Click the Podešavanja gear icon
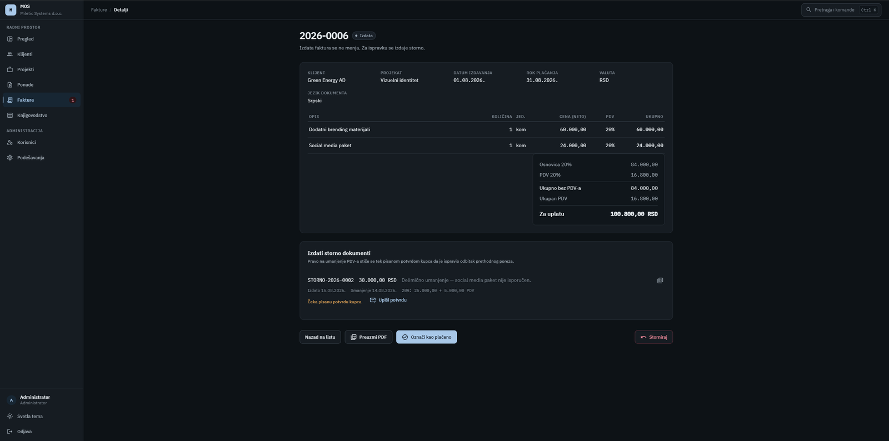The height and width of the screenshot is (441, 889). [x=10, y=158]
